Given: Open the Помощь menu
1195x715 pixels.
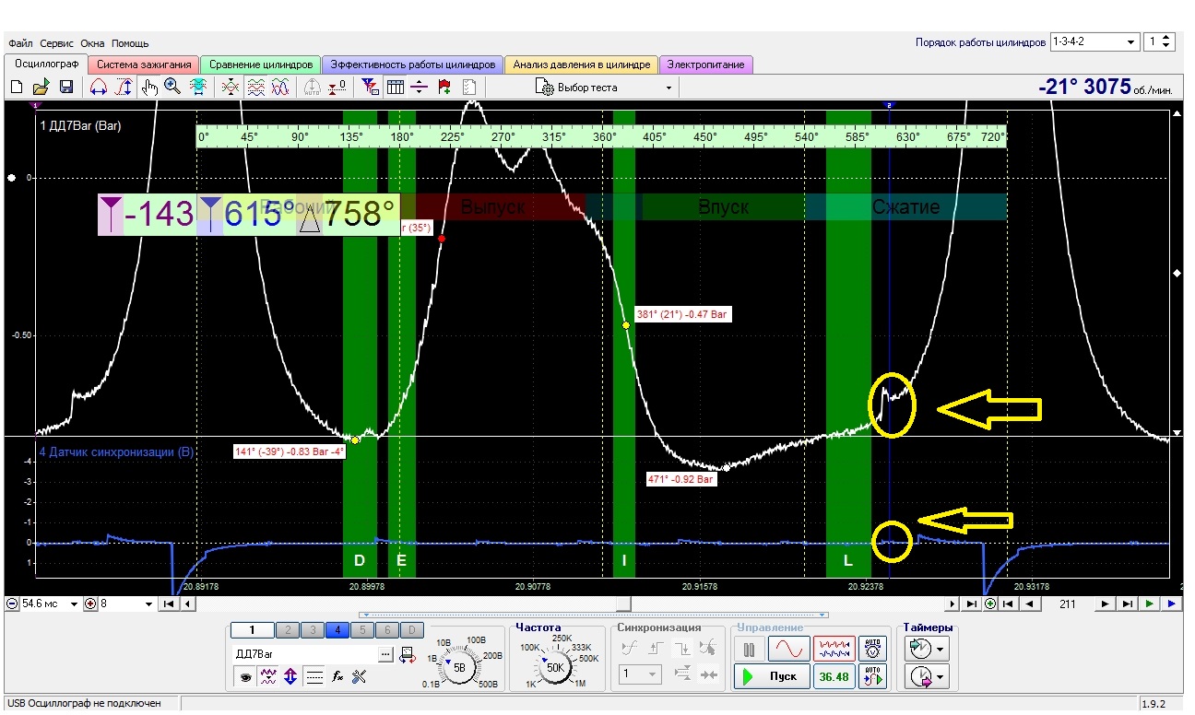Looking at the screenshot, I should pyautogui.click(x=130, y=43).
